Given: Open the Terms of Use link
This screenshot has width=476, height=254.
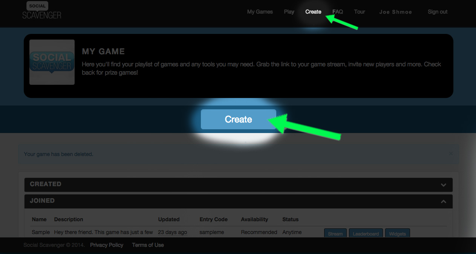Looking at the screenshot, I should [x=148, y=245].
